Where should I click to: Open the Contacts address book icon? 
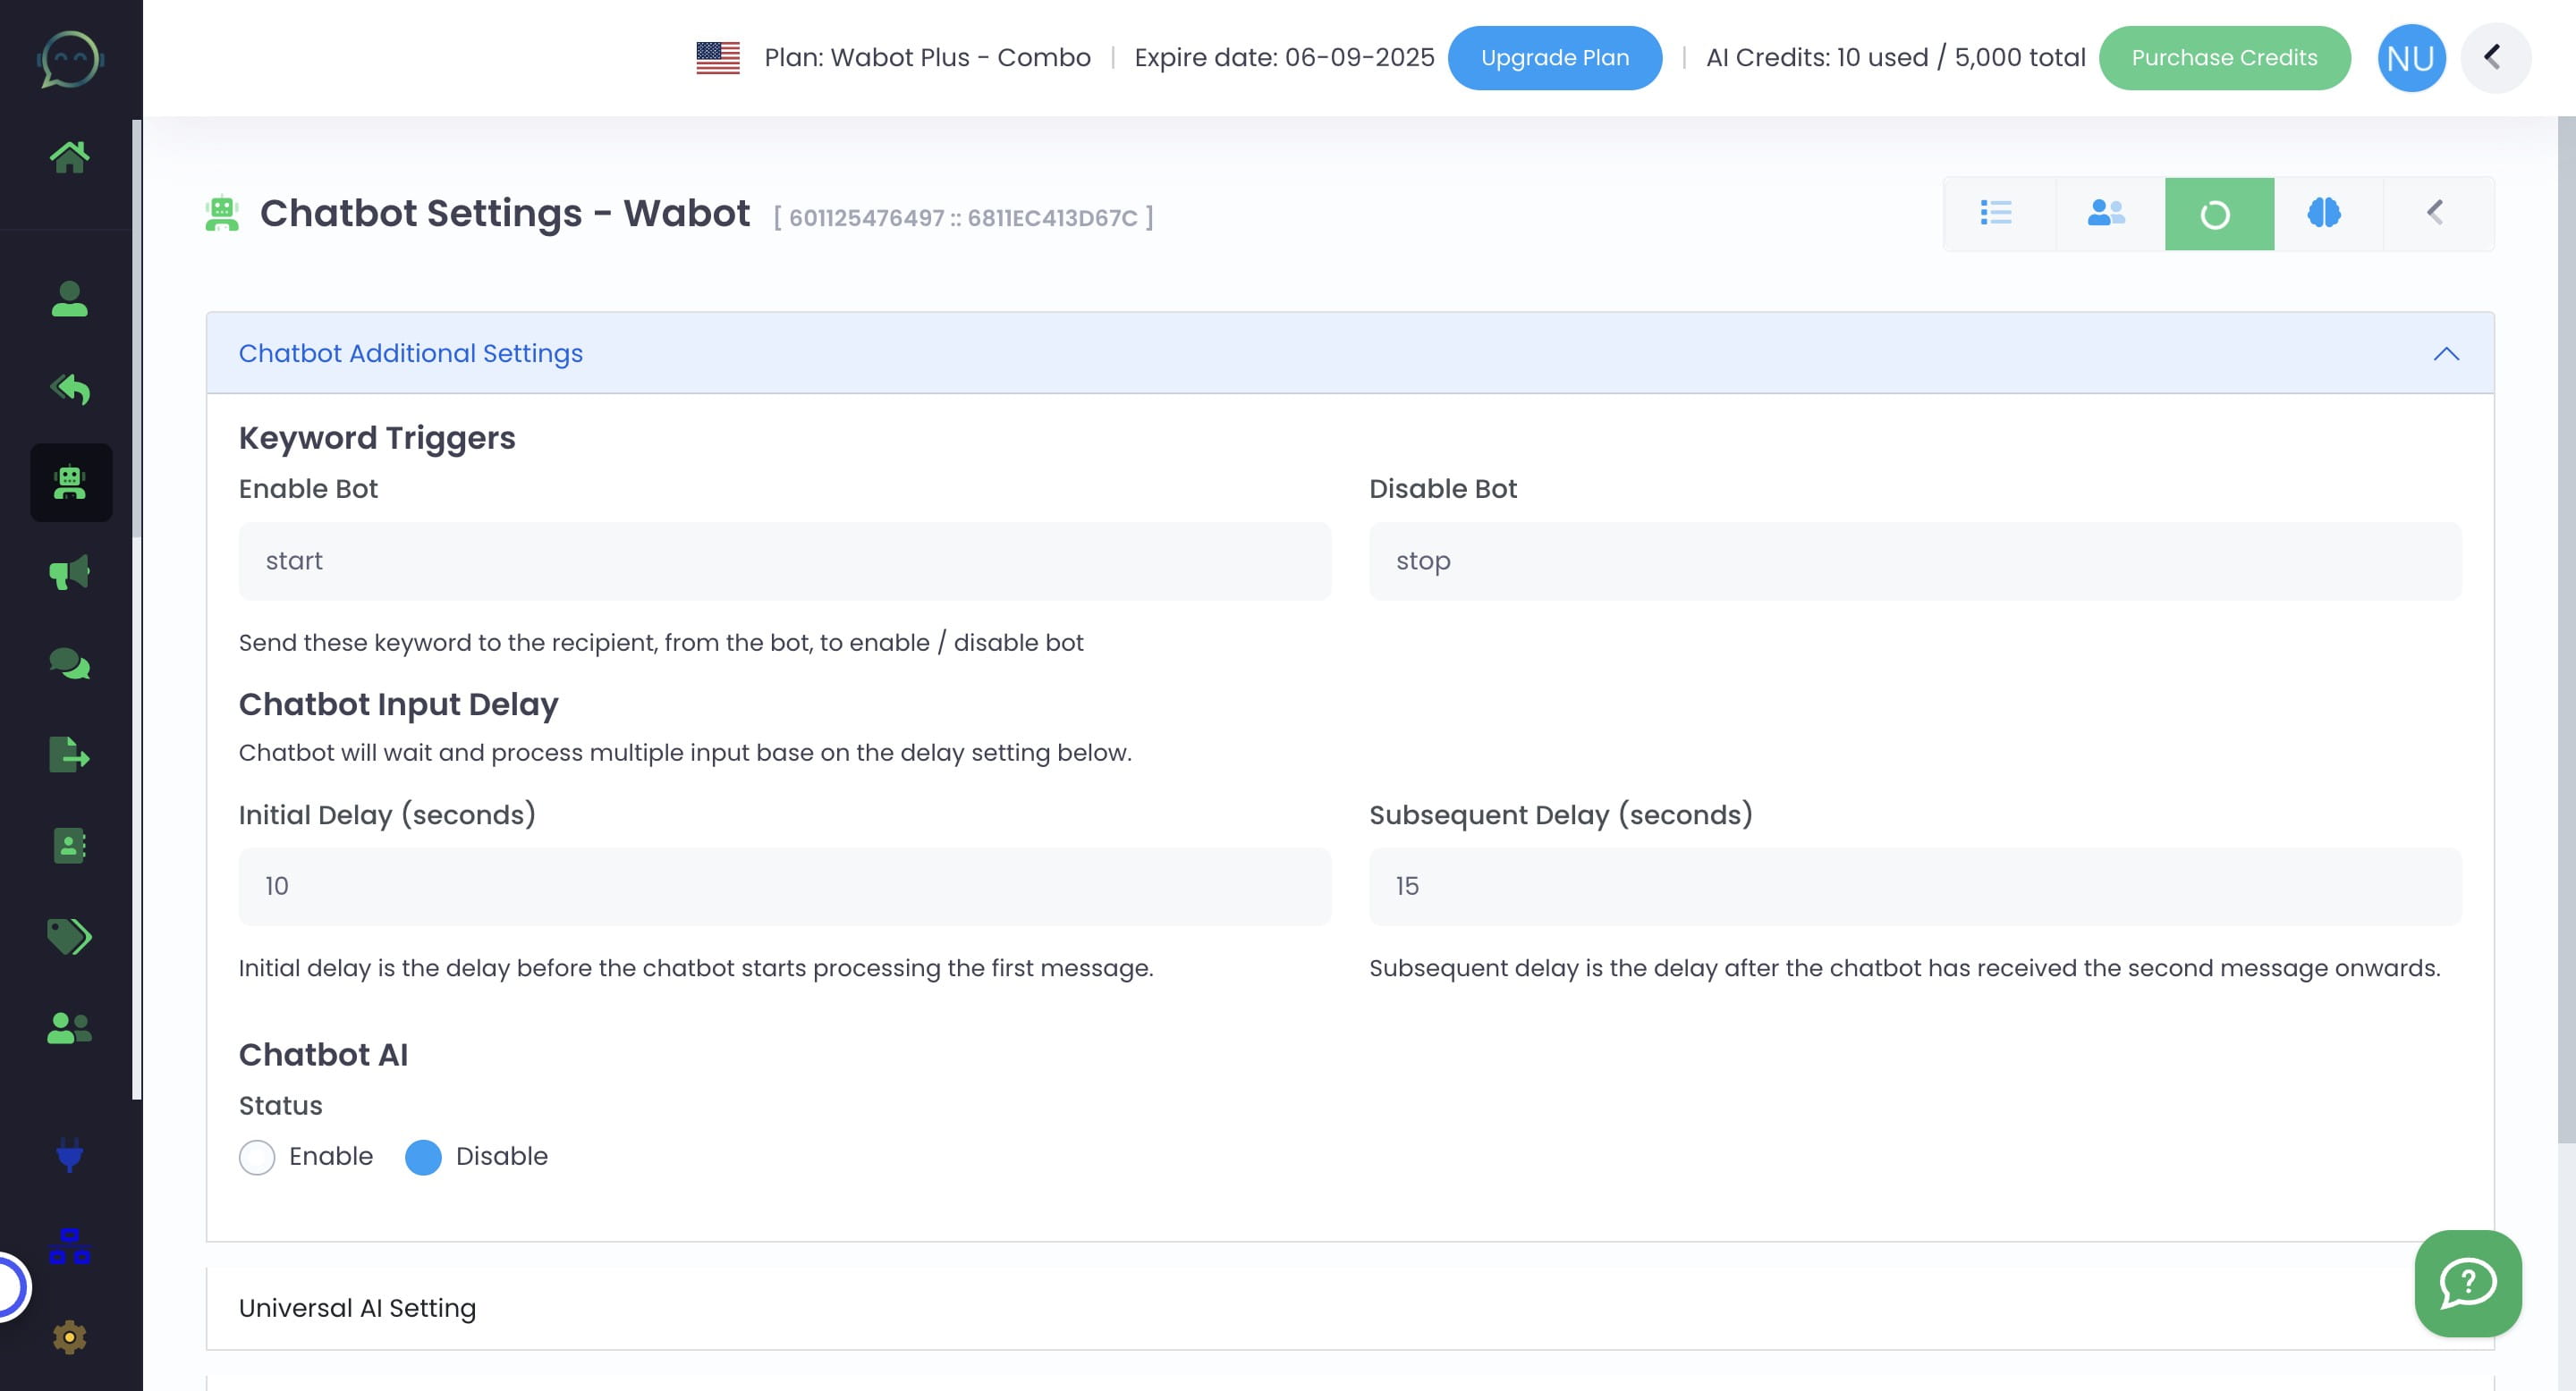coord(70,847)
